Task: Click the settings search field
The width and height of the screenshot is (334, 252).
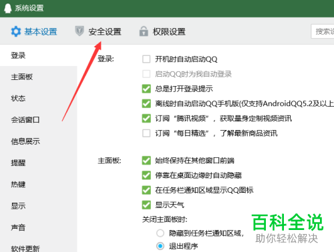Action: [323, 31]
